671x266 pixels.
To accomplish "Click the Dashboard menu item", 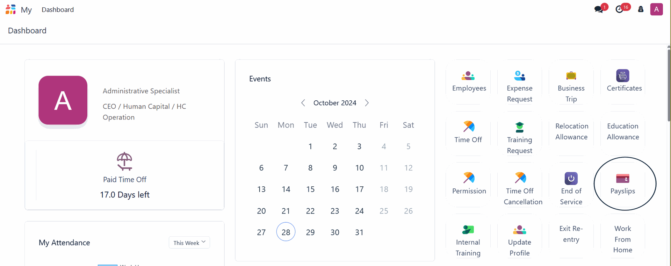I will tap(58, 10).
